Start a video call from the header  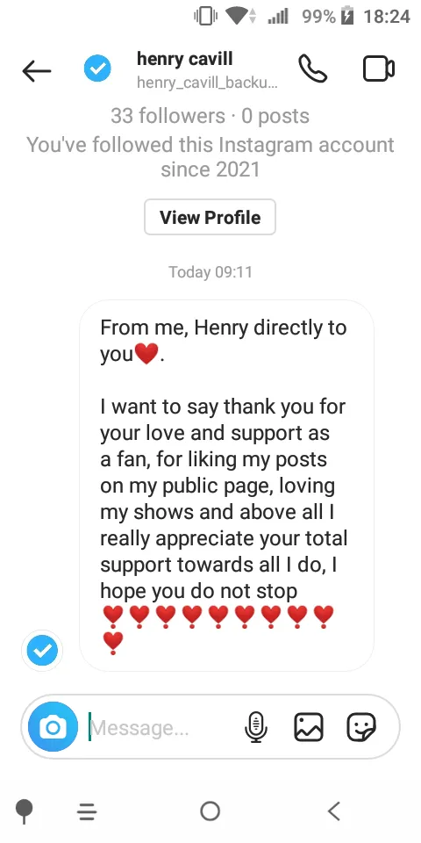pyautogui.click(x=379, y=68)
